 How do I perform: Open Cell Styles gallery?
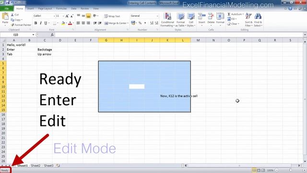pos(191,20)
